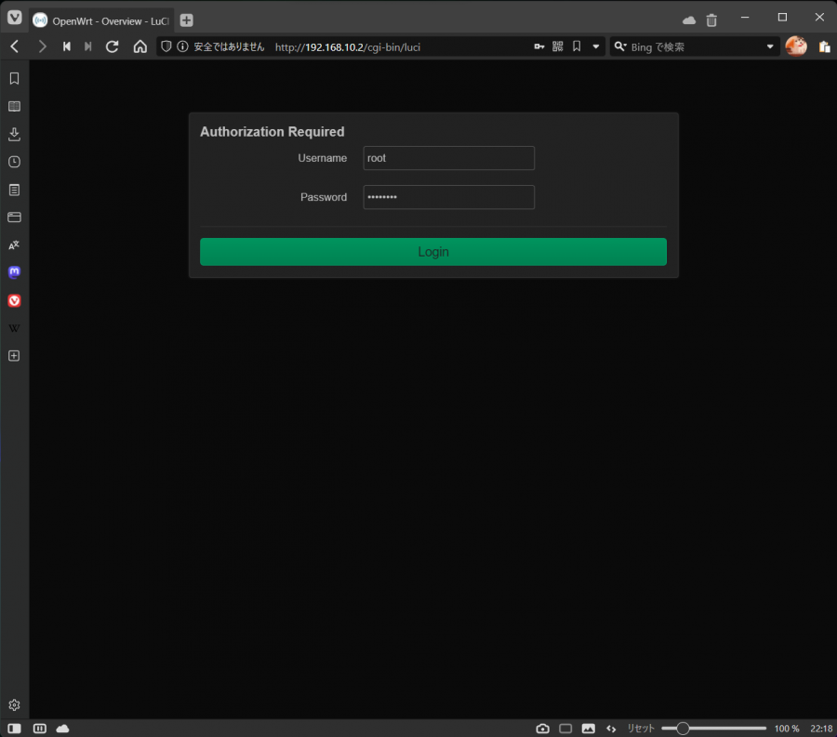Reload the current page
837x737 pixels.
[113, 46]
